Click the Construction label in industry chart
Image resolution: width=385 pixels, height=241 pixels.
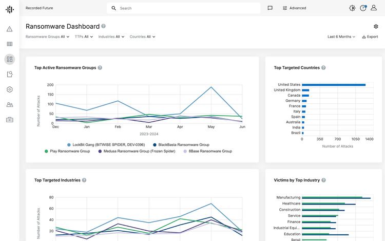tap(290, 210)
